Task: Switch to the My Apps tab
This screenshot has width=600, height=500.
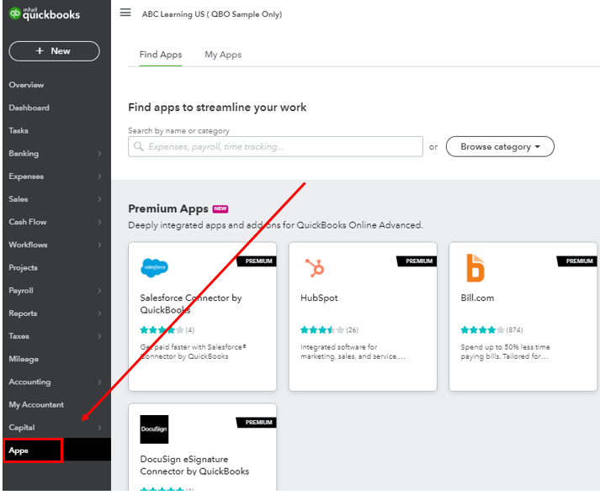Action: (x=223, y=55)
